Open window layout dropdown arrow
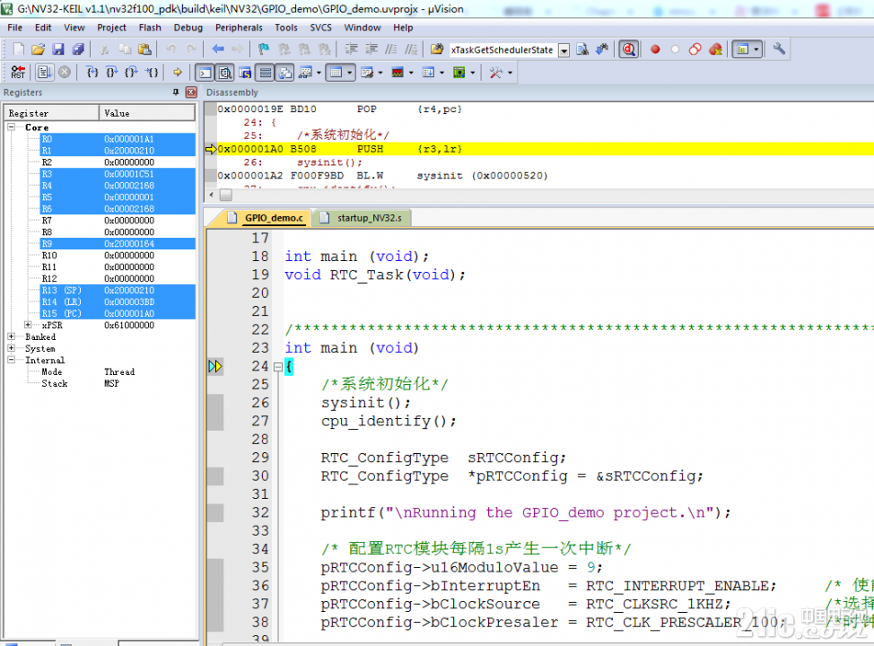This screenshot has height=646, width=874. [756, 49]
